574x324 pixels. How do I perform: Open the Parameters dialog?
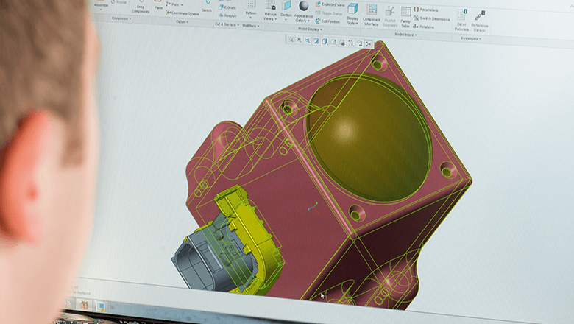point(426,10)
